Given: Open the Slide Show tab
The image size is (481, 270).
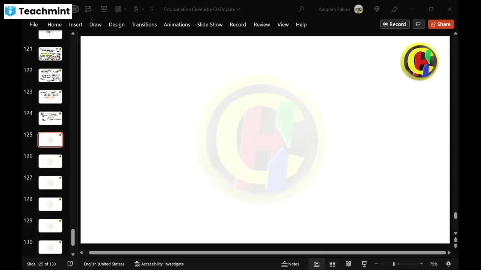Looking at the screenshot, I should tap(210, 24).
